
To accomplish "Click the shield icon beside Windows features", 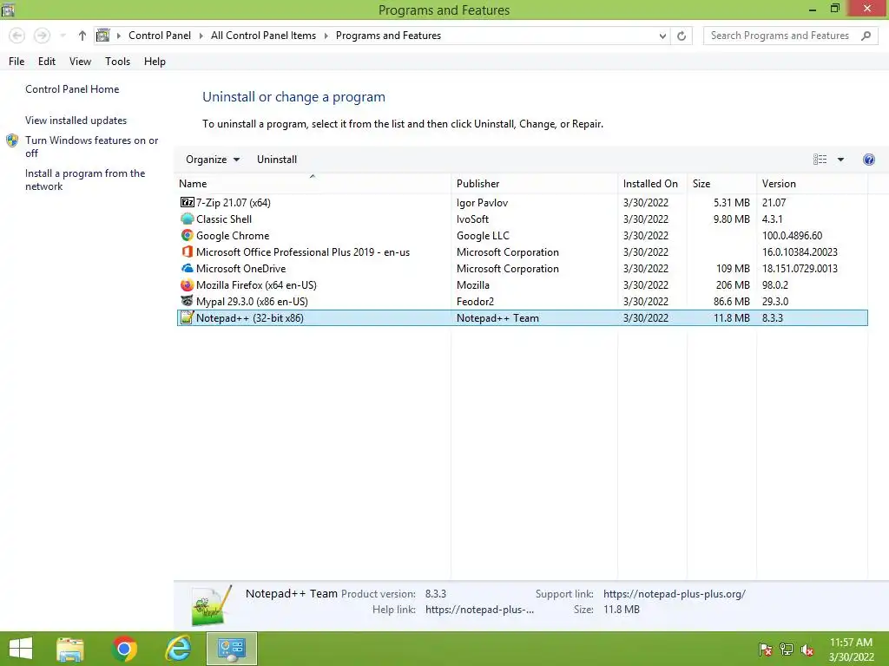I will point(12,140).
